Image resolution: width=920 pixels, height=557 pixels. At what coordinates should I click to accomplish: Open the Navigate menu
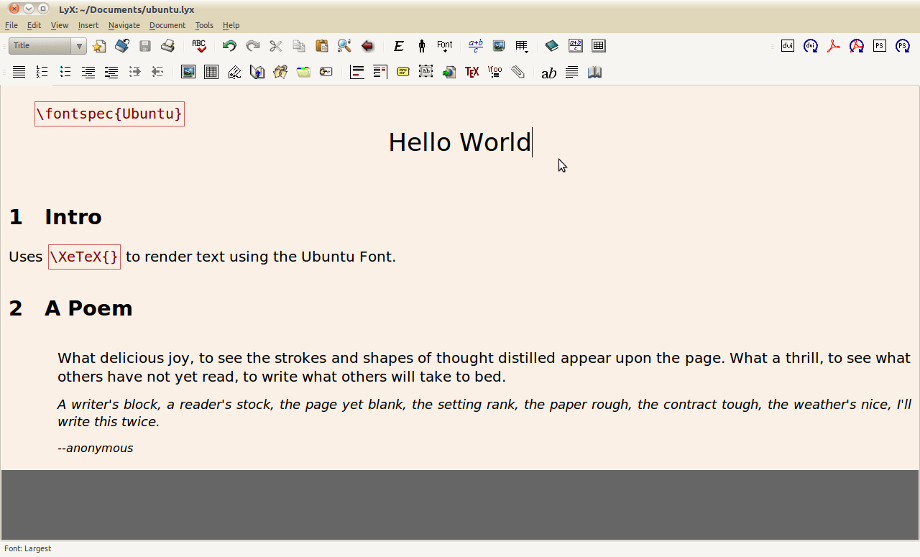point(124,25)
